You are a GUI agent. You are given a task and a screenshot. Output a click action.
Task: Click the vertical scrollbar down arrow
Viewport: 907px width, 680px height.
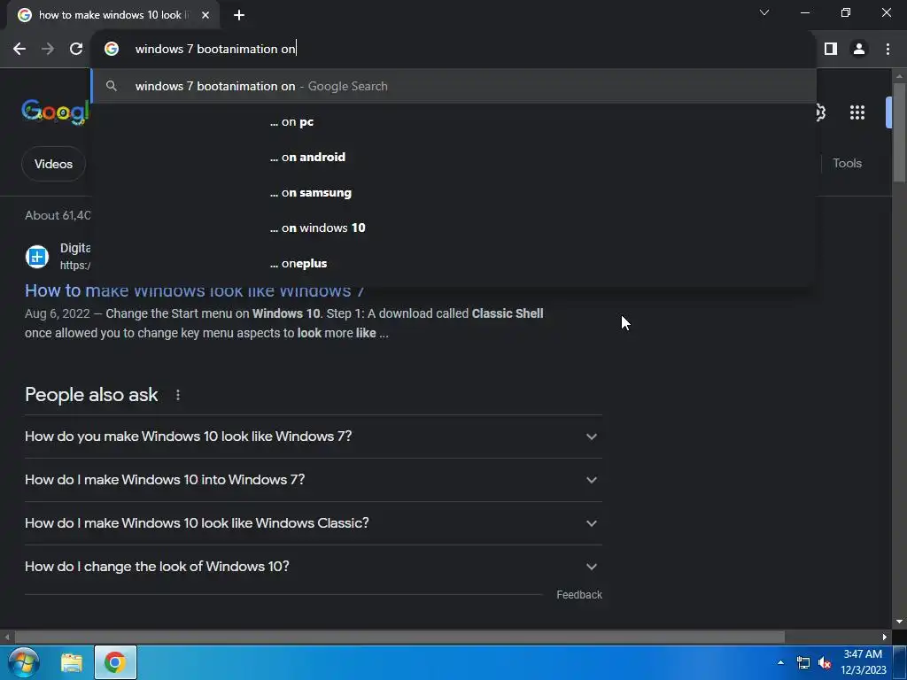pos(899,622)
